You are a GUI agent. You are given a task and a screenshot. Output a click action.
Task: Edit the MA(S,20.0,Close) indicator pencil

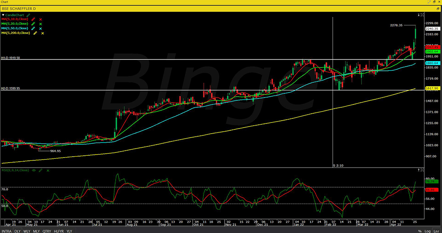[x=34, y=24]
